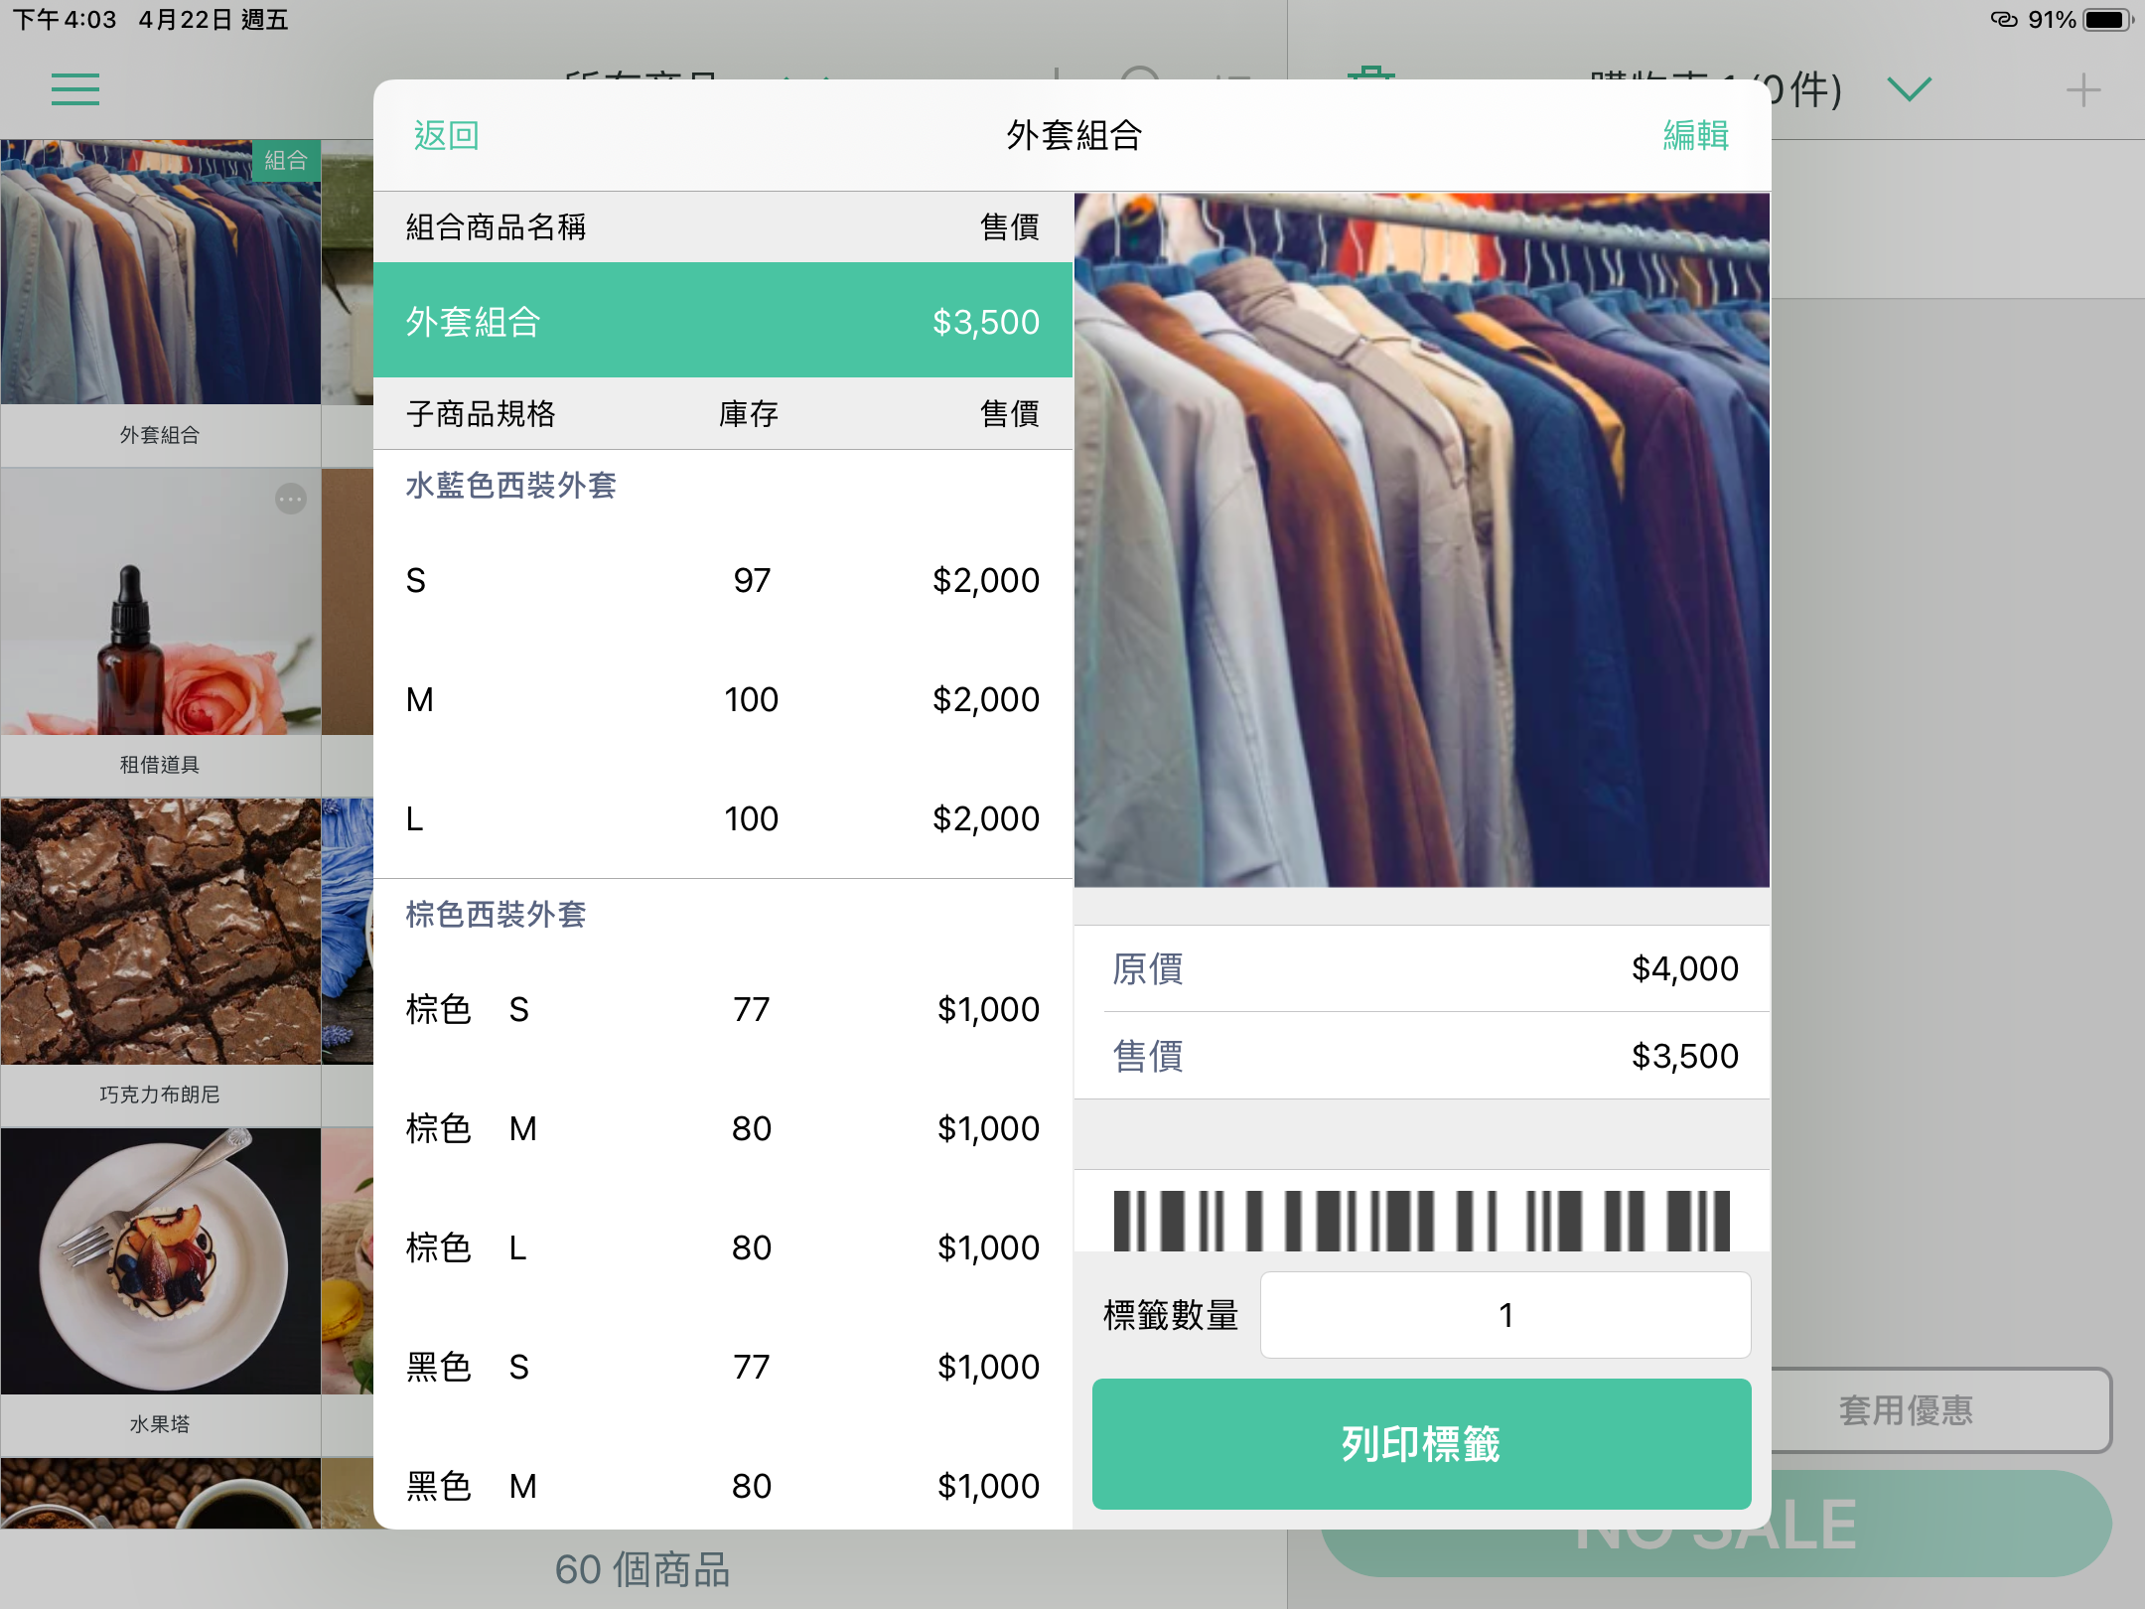Click the 外套組合 dialog title
Screen dimensions: 2145x1609
click(x=1074, y=135)
